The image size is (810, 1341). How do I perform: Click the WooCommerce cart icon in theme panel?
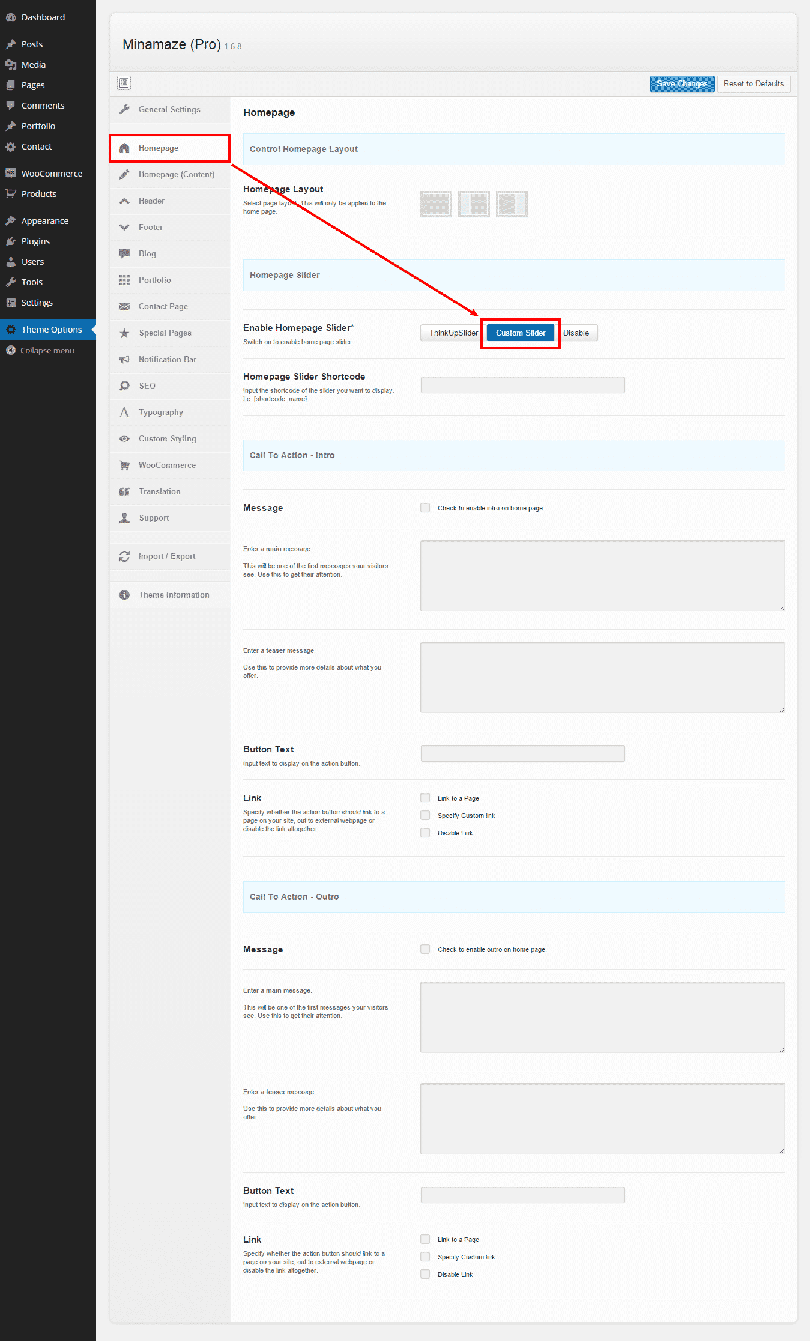124,465
